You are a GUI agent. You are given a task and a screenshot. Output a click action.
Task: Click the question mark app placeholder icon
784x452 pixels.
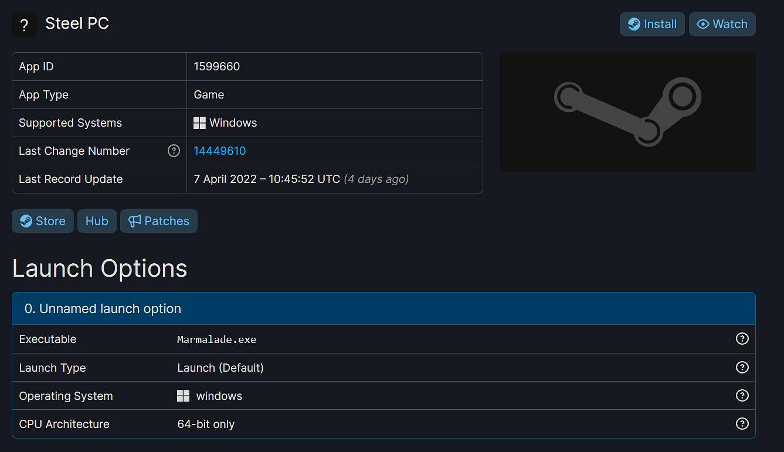coord(24,24)
